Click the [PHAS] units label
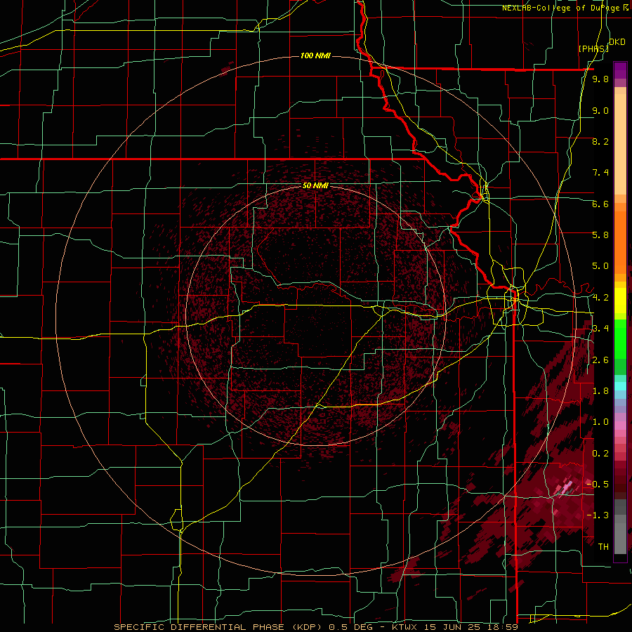 click(593, 48)
